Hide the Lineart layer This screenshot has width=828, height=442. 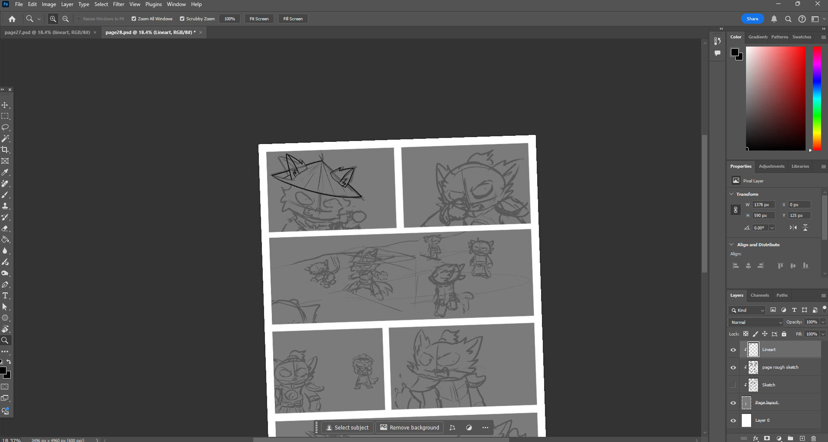pos(733,350)
